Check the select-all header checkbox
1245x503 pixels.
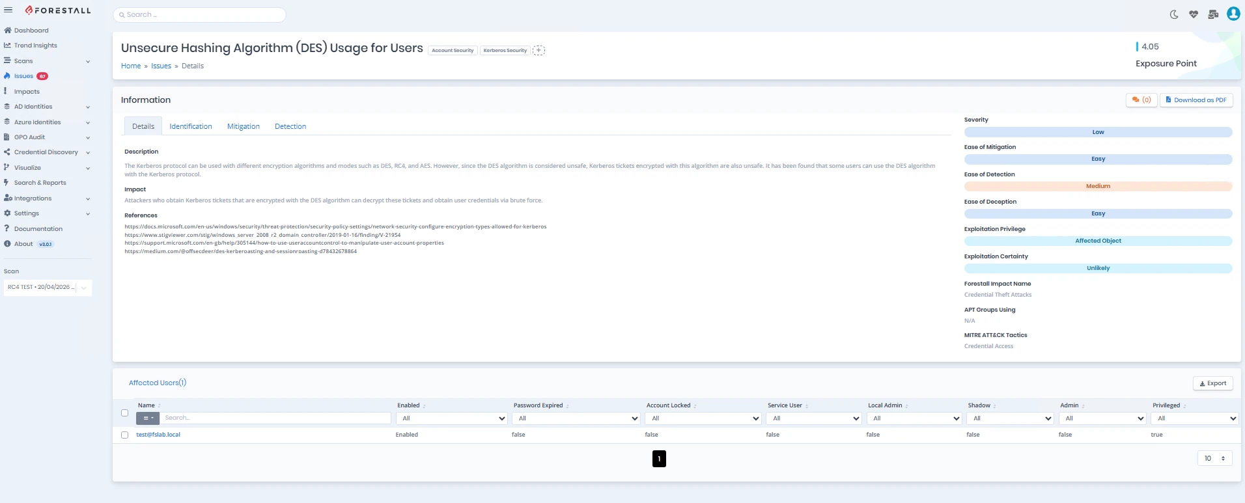point(124,413)
